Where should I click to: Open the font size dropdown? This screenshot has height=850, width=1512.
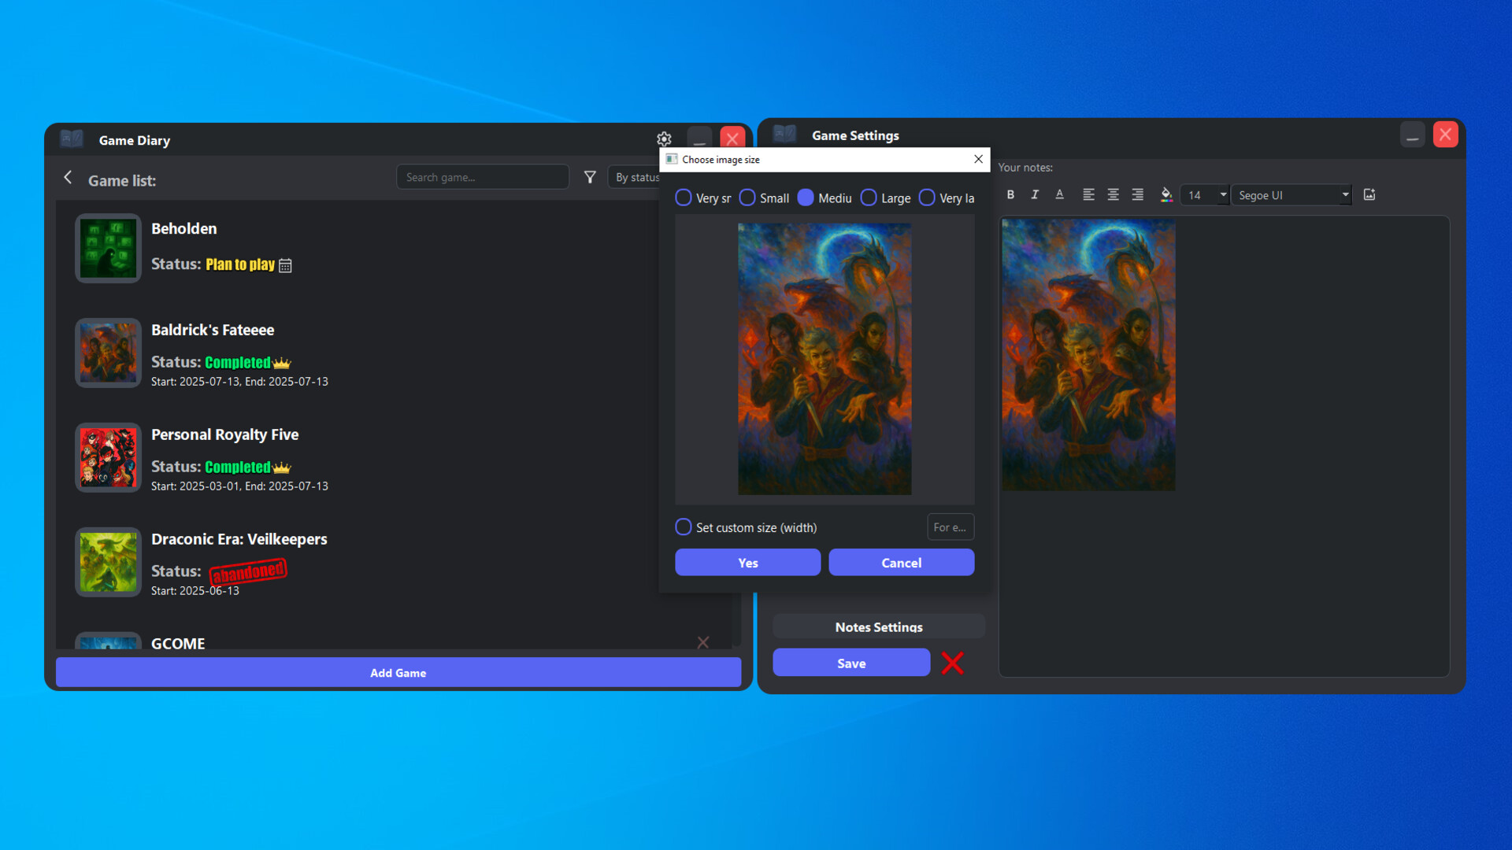[1204, 194]
